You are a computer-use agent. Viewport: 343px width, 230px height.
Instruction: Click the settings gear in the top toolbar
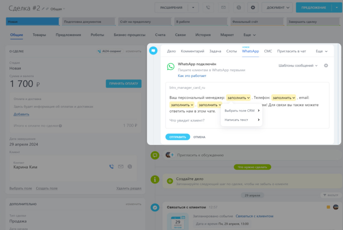point(253,8)
